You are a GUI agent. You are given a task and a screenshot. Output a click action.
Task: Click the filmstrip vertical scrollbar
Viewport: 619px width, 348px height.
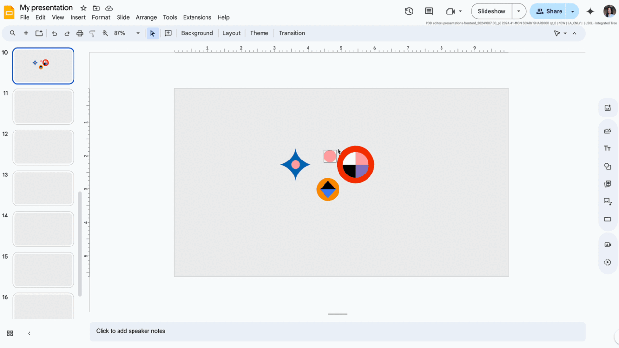80,244
